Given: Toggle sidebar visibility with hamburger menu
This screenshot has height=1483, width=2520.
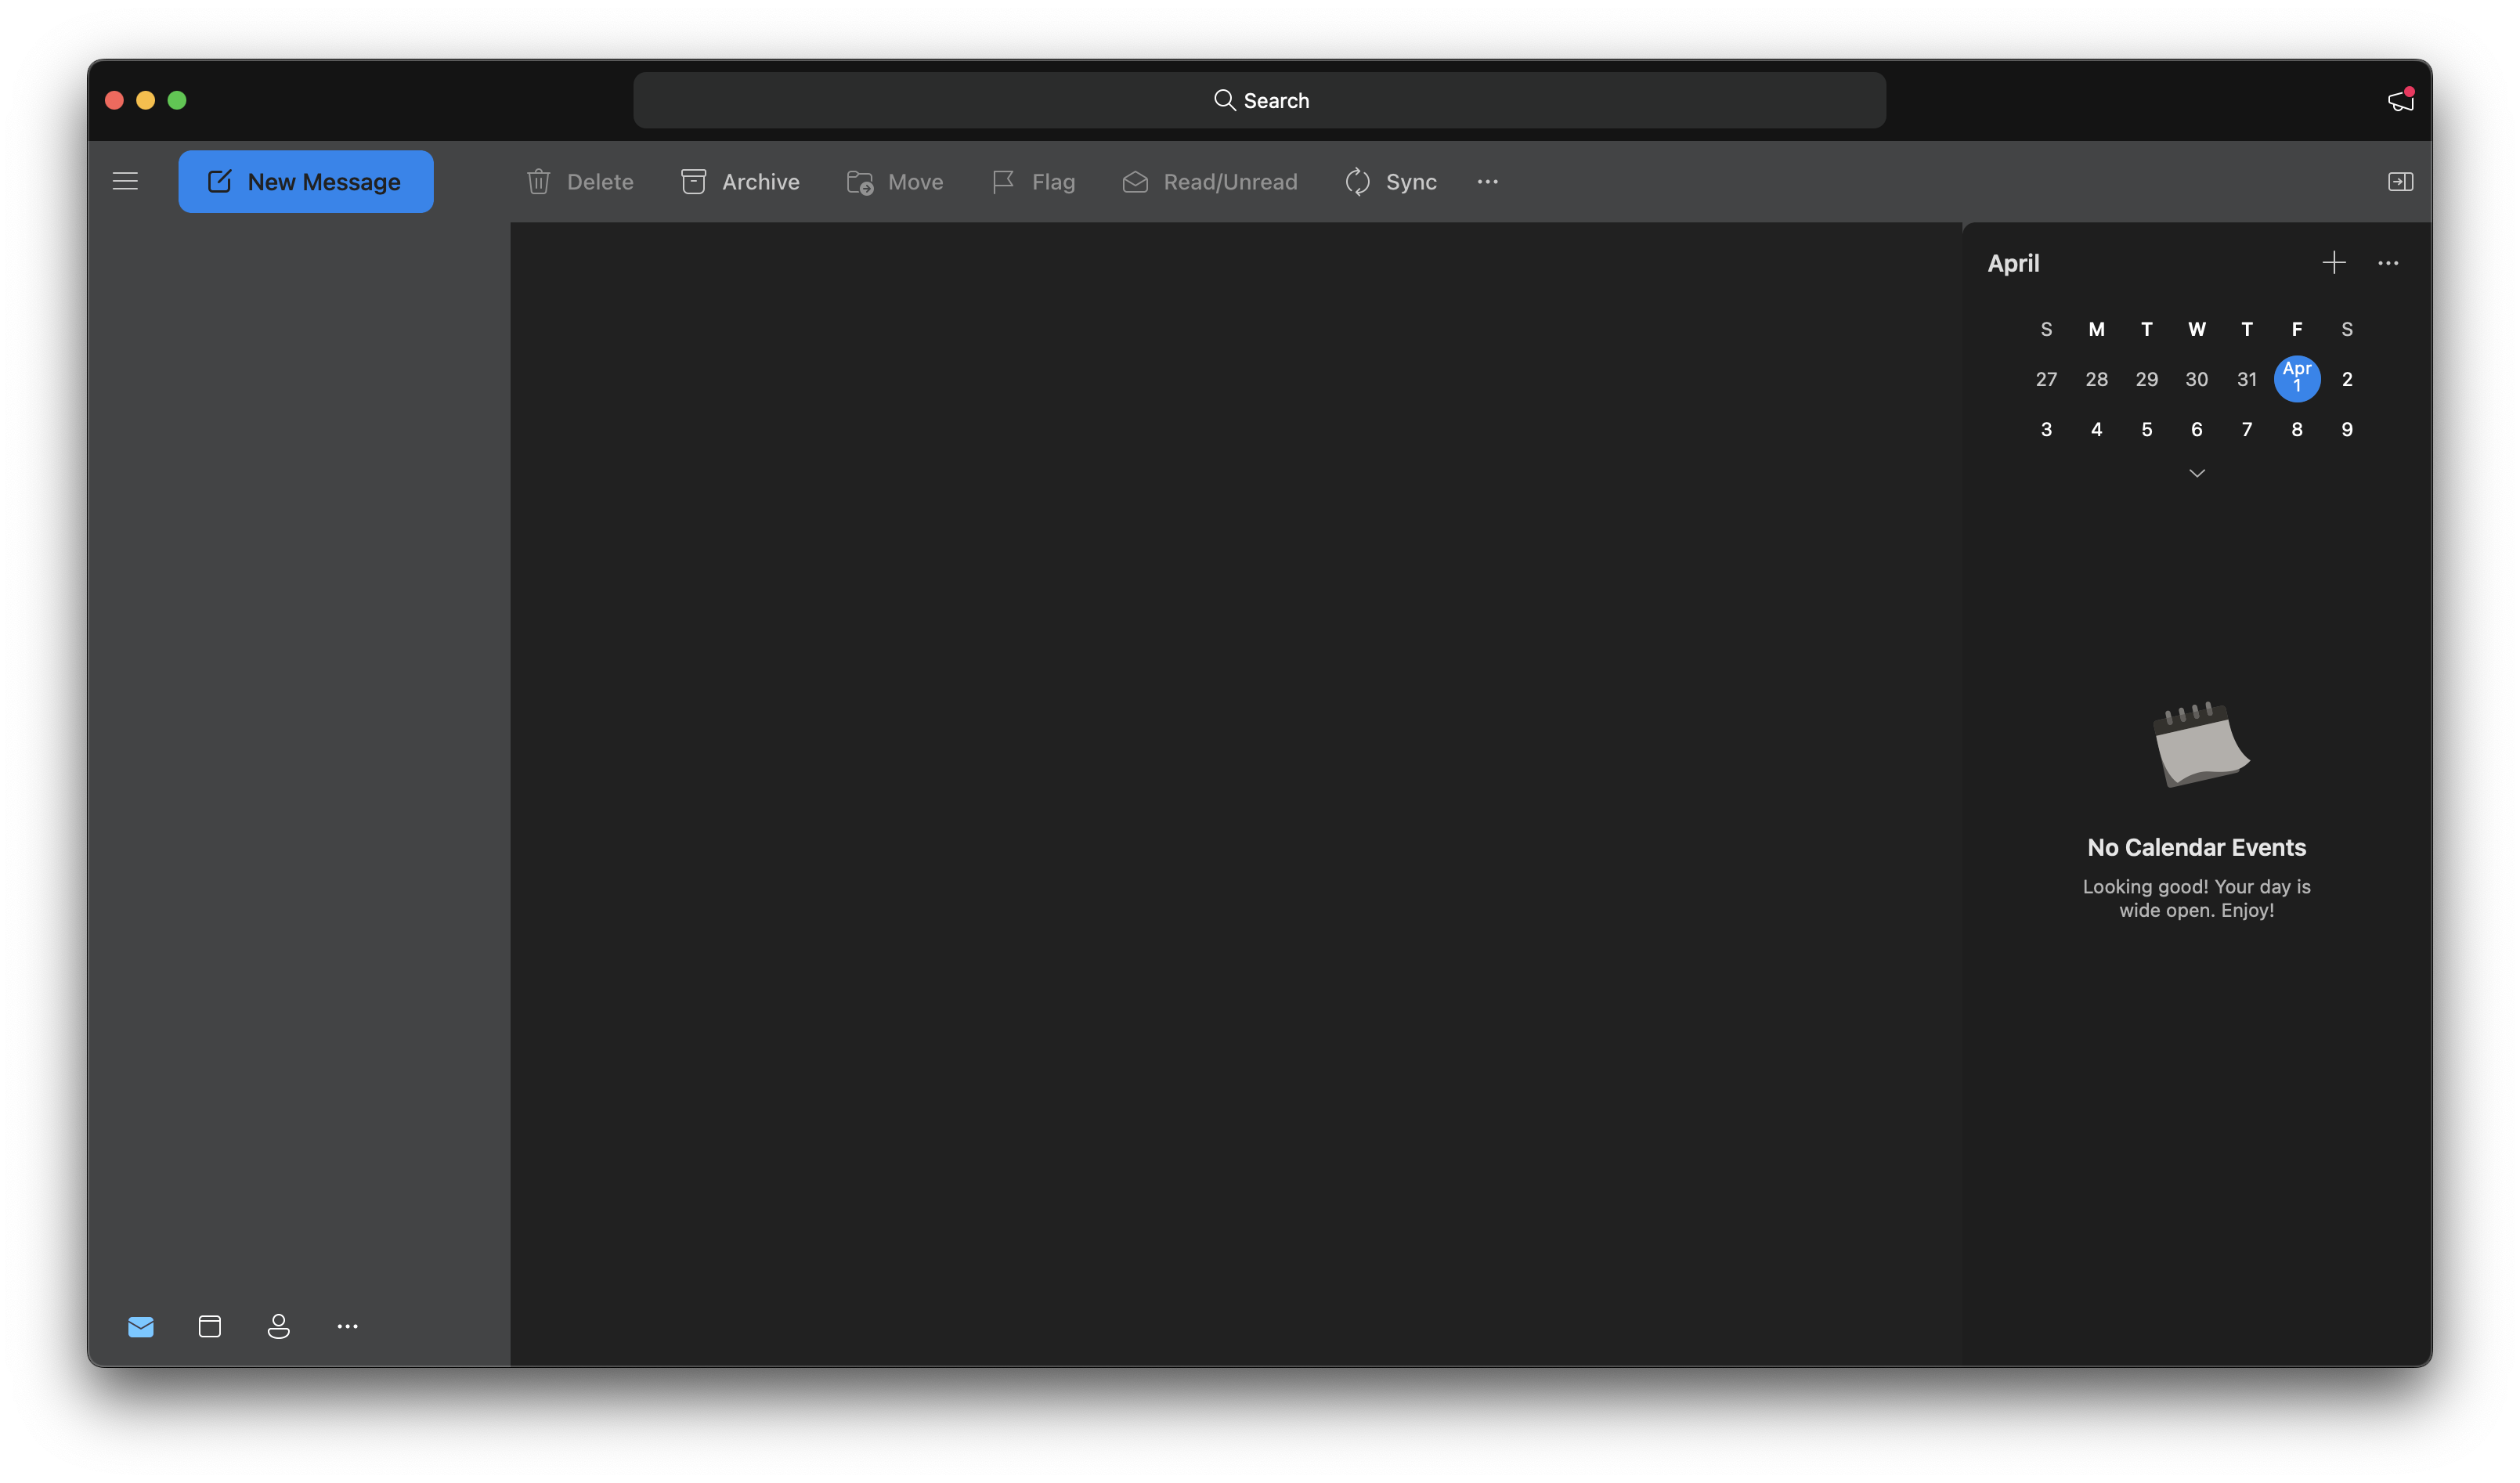Looking at the screenshot, I should (x=124, y=182).
